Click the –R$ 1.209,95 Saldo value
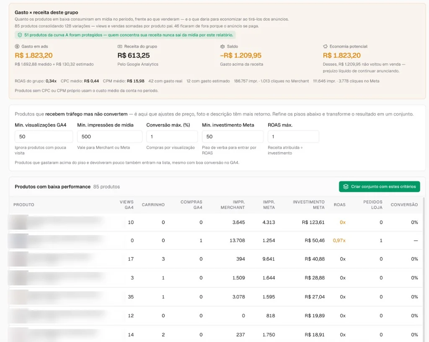Screen dimensions: 429x342 tap(241, 55)
